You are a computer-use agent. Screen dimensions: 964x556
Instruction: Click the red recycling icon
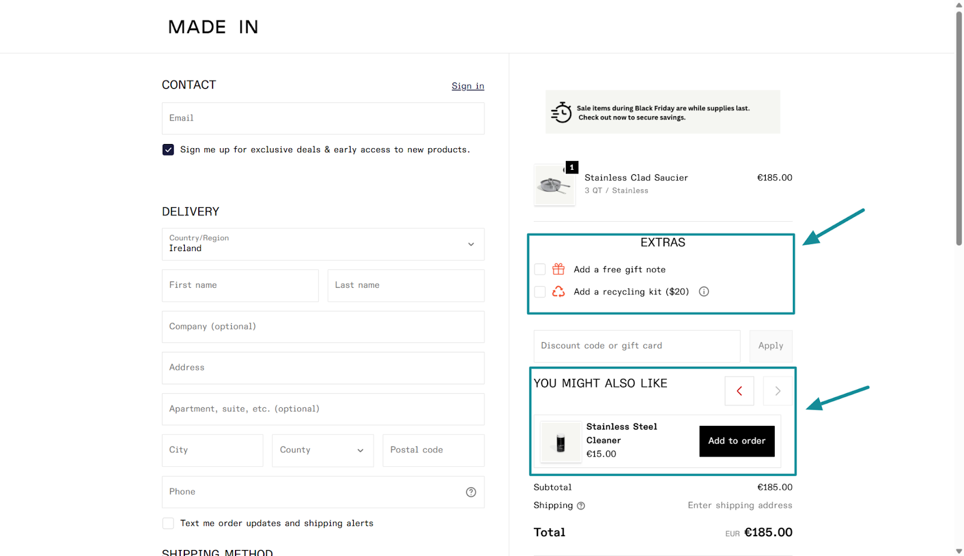point(559,292)
